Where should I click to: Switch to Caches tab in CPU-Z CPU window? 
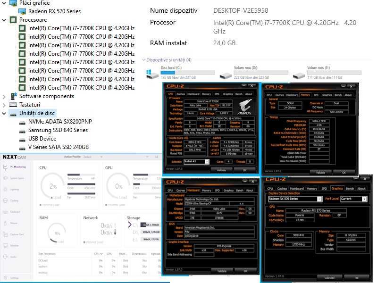[181, 94]
